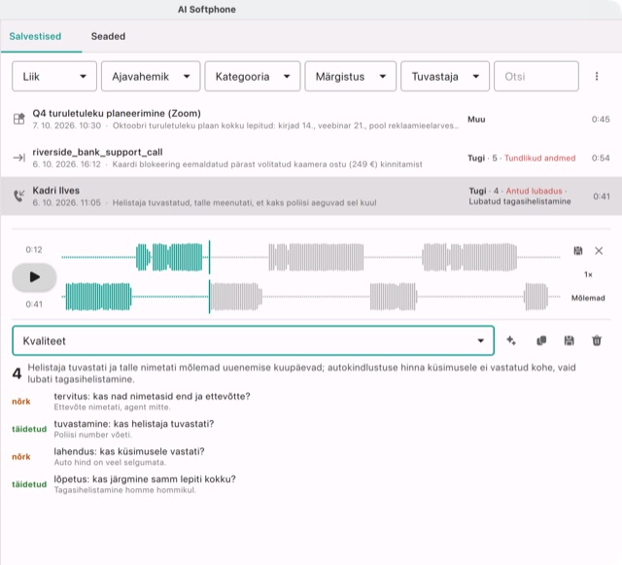Open the Kvaliteet analysis dropdown
Viewport: 622px width, 565px height.
coord(253,340)
